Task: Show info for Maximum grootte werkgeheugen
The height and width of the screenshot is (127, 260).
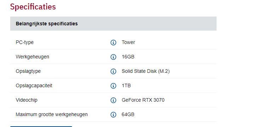Action: (x=113, y=115)
